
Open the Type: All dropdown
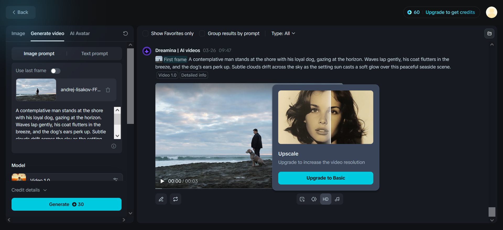click(x=283, y=33)
